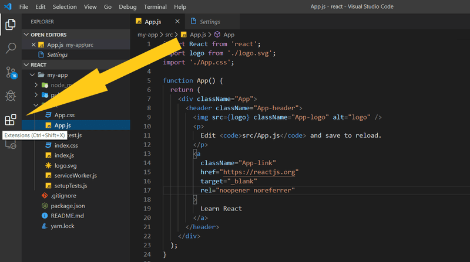Open the Search view icon
Image resolution: width=470 pixels, height=262 pixels.
click(10, 48)
